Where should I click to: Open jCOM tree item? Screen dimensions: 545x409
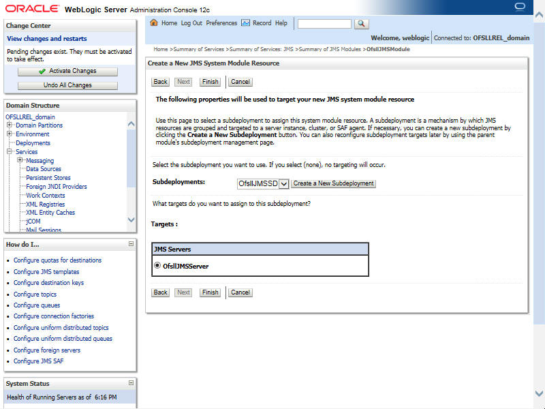coord(33,221)
